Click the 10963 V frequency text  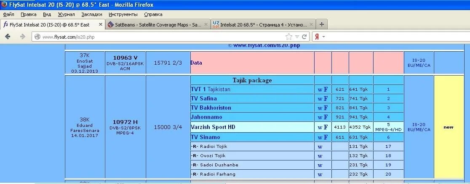coord(125,58)
